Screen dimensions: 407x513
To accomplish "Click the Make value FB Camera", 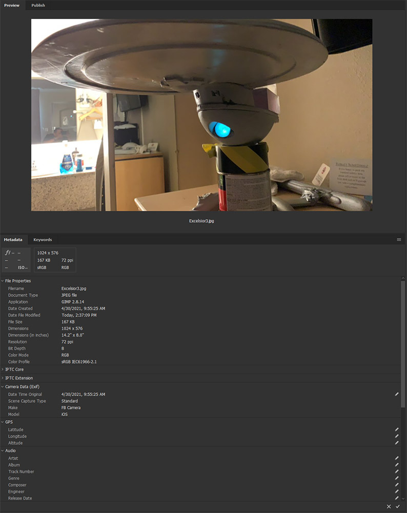I will point(71,408).
